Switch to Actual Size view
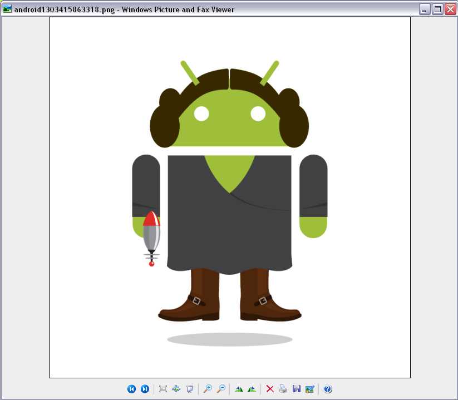Screen dimensions: 458x400 pos(176,389)
